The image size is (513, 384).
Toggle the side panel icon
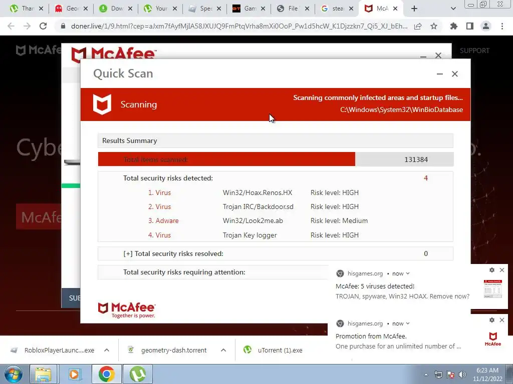[x=470, y=26]
